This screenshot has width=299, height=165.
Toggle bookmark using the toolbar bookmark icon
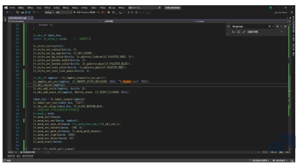click(x=136, y=13)
